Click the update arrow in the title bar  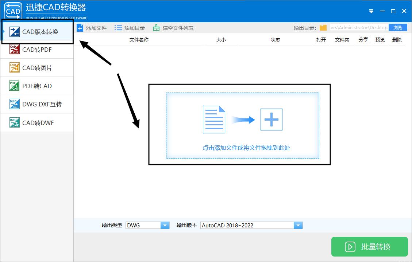tap(371, 11)
